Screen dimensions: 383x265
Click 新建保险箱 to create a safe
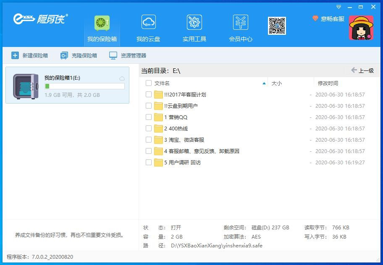click(x=29, y=55)
